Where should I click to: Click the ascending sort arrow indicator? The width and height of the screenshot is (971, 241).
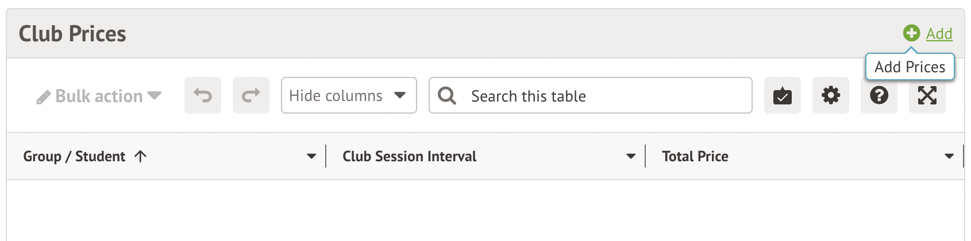tap(141, 156)
